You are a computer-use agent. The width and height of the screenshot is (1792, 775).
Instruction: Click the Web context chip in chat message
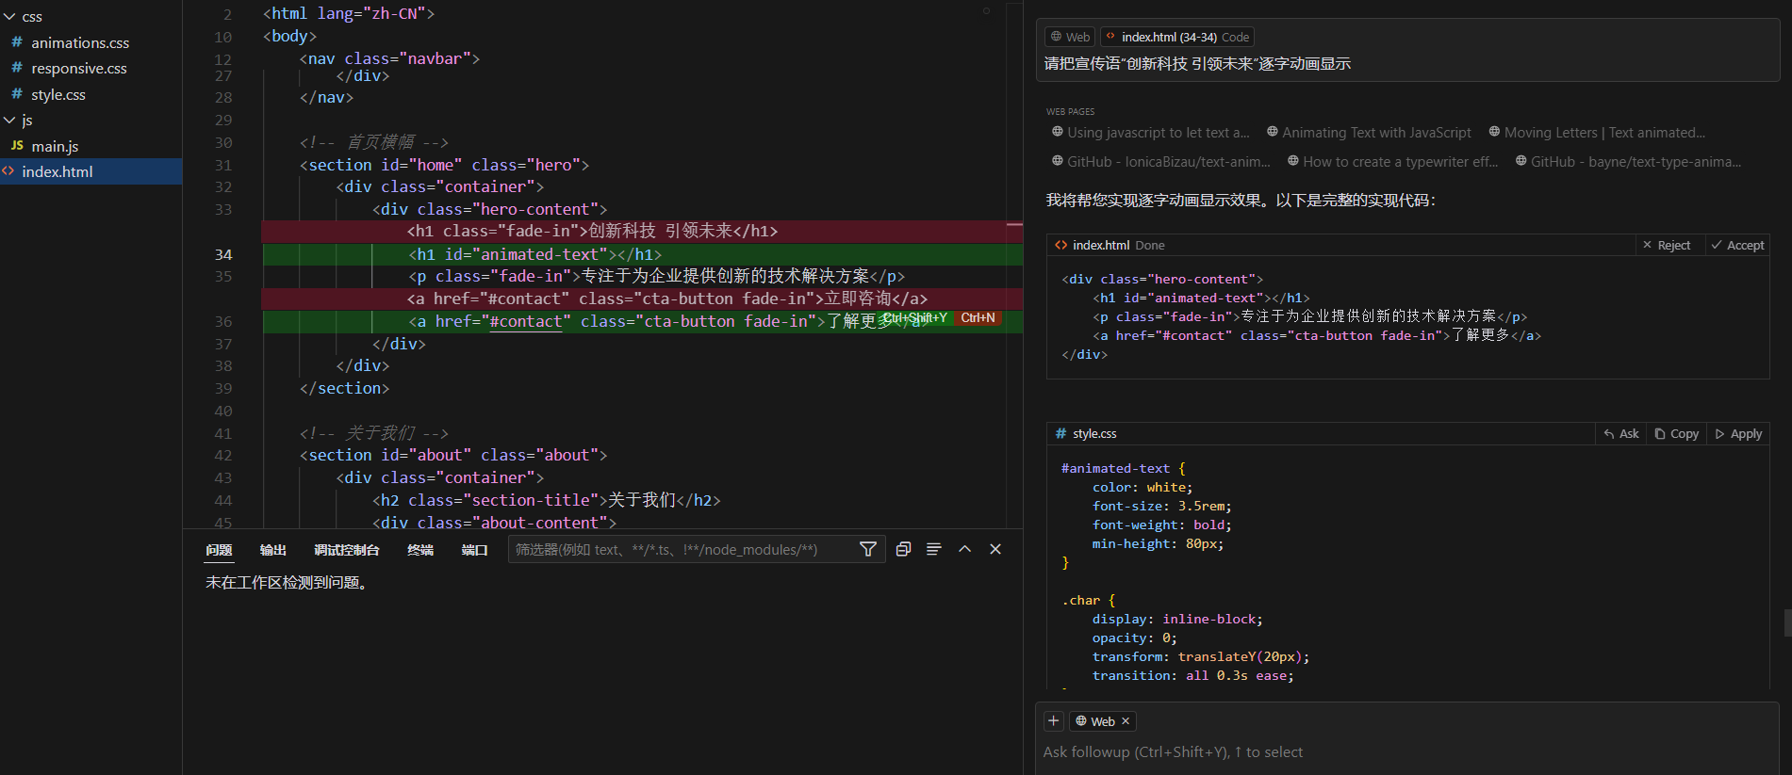pyautogui.click(x=1069, y=37)
